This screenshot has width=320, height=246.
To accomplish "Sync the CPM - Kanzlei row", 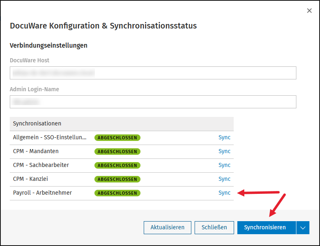I will coord(224,179).
